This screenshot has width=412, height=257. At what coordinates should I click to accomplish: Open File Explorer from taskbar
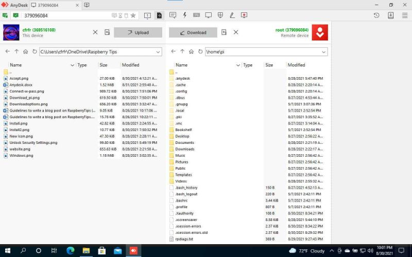tap(86, 251)
